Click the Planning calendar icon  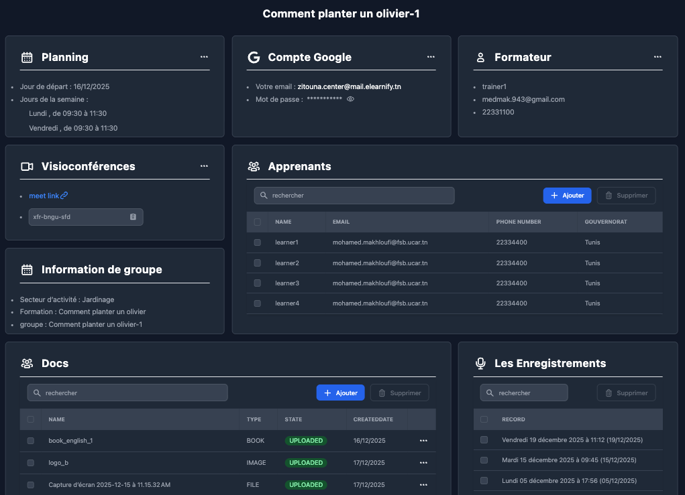(x=27, y=57)
